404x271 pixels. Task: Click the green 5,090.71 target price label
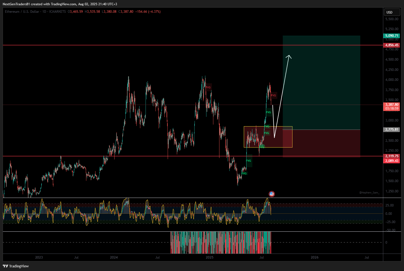click(x=392, y=36)
